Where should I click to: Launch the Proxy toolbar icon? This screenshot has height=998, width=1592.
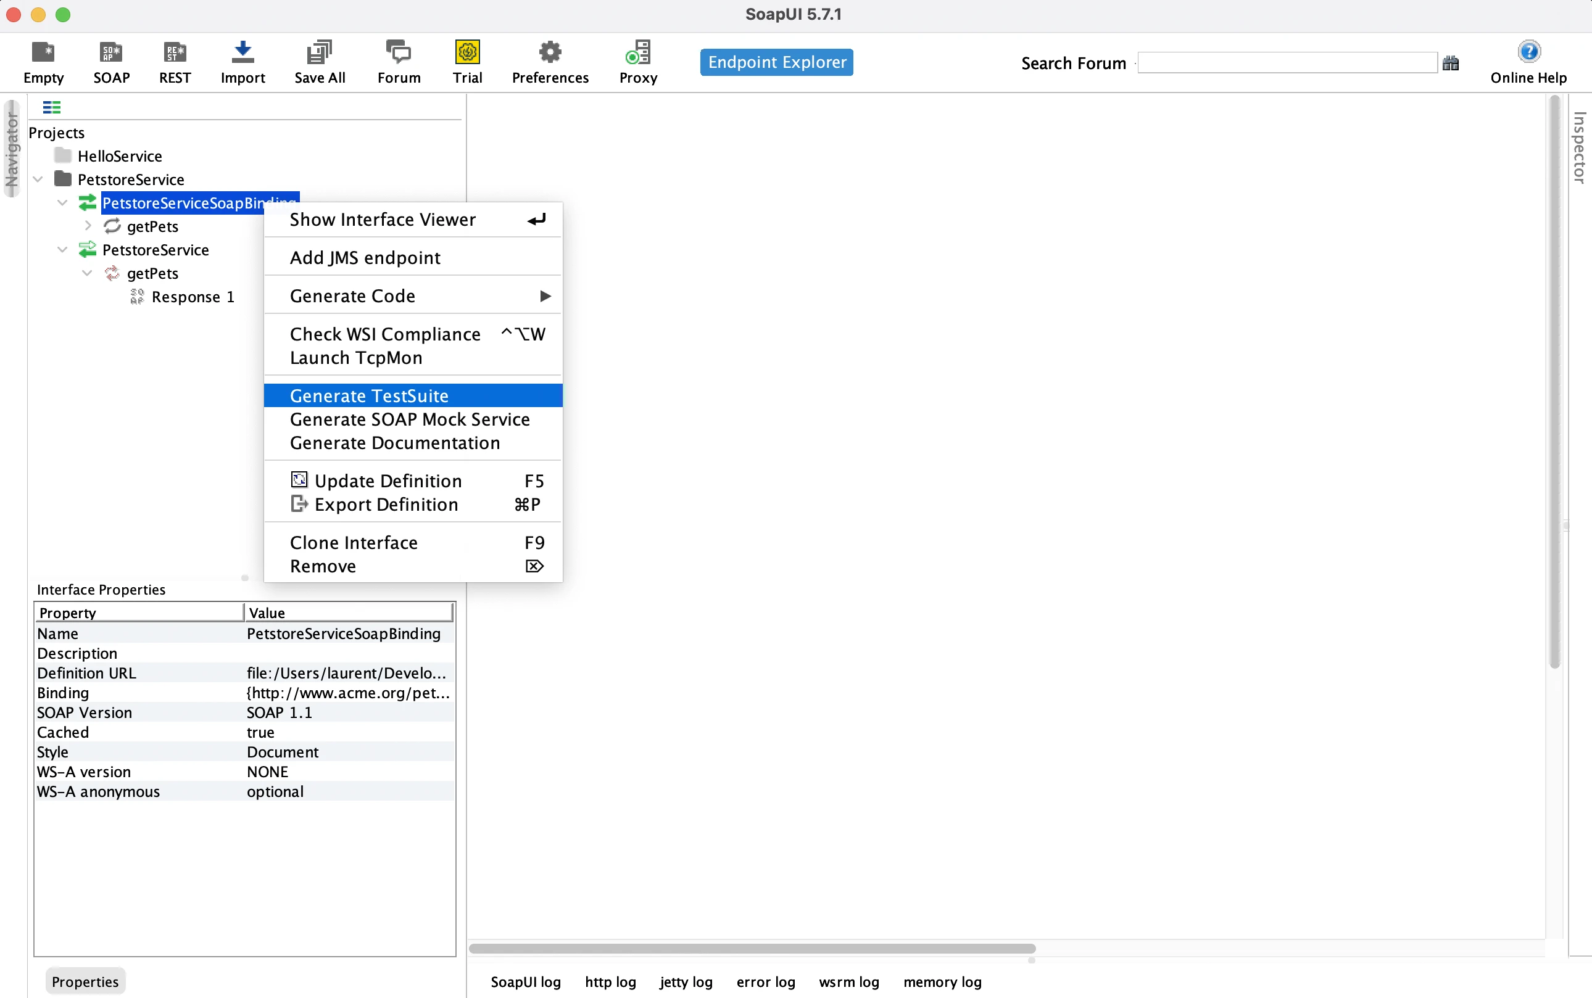coord(638,52)
